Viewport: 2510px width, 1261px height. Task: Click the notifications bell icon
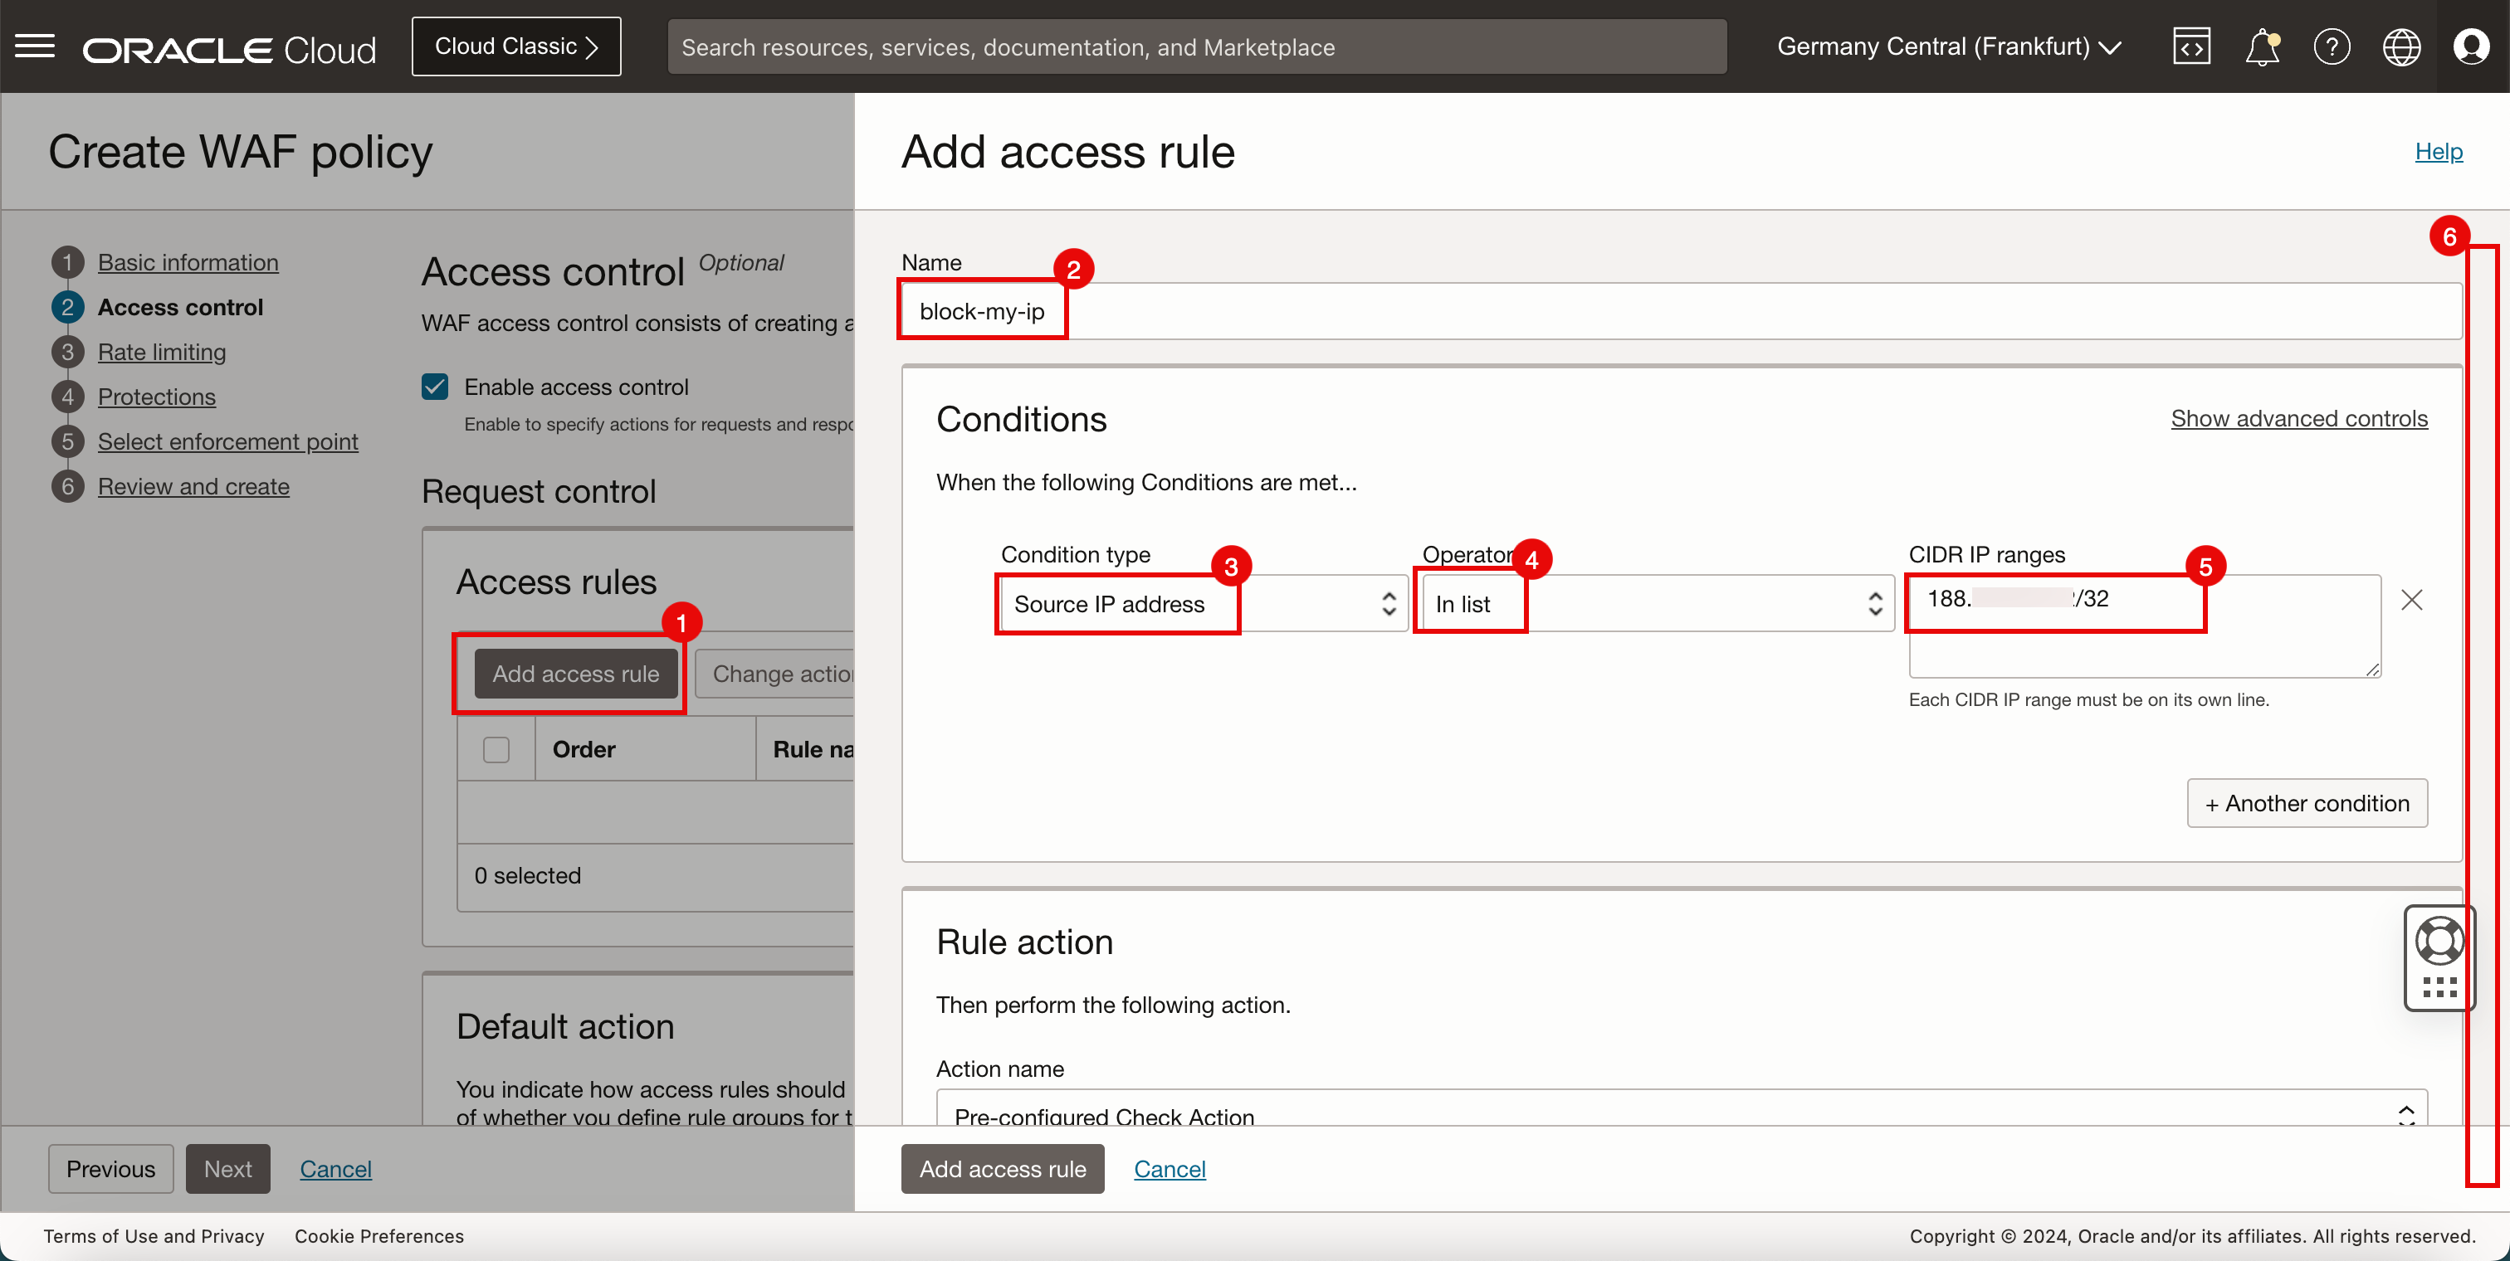coord(2262,45)
